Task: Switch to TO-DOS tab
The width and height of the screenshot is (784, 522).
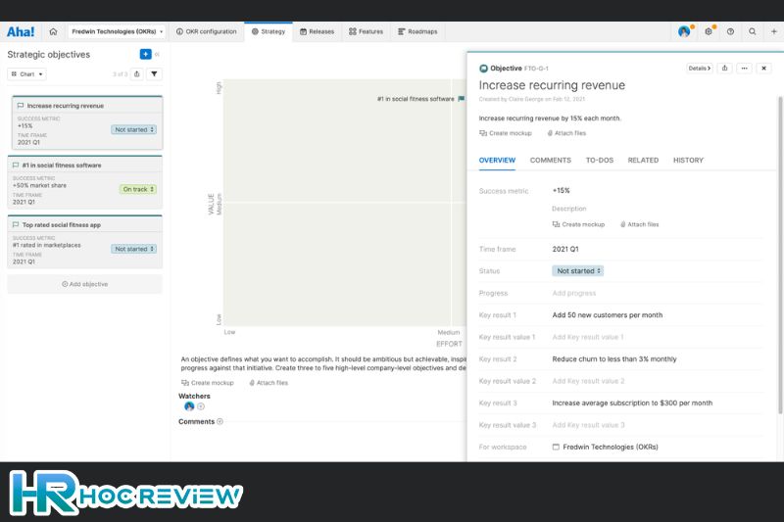Action: click(600, 161)
